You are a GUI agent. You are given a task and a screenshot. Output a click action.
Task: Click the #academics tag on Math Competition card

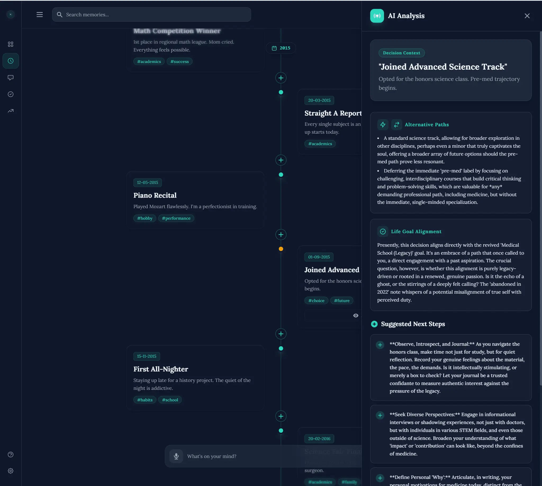click(x=149, y=62)
